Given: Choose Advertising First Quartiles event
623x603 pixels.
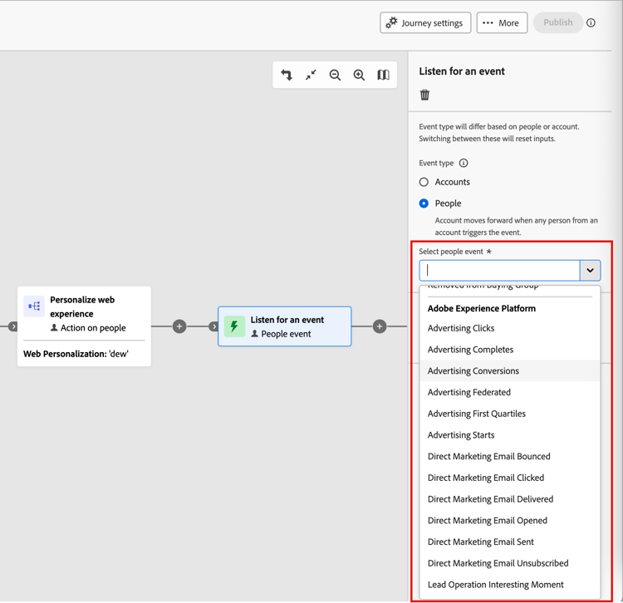Looking at the screenshot, I should (510, 414).
